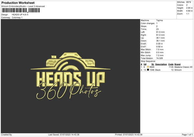Image resolution: width=194 pixels, height=137 pixels.
Task: Click the Brand column header
Action: click(x=178, y=64)
